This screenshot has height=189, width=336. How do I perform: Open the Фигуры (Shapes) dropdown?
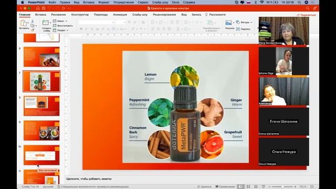[x=244, y=22]
